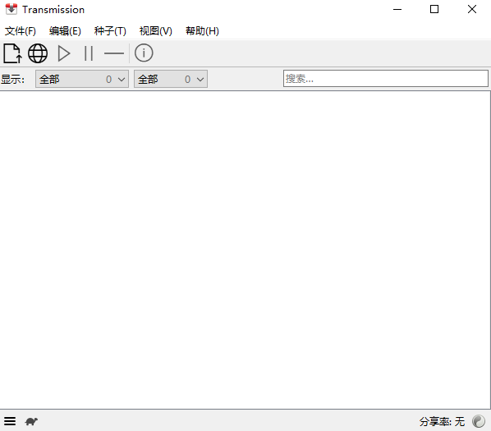Click the 搜索... search field
The width and height of the screenshot is (491, 431).
(385, 78)
